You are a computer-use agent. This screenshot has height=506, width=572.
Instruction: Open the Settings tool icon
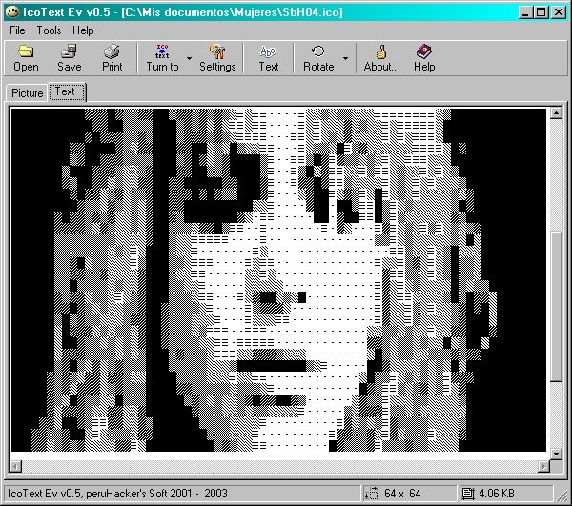(217, 51)
